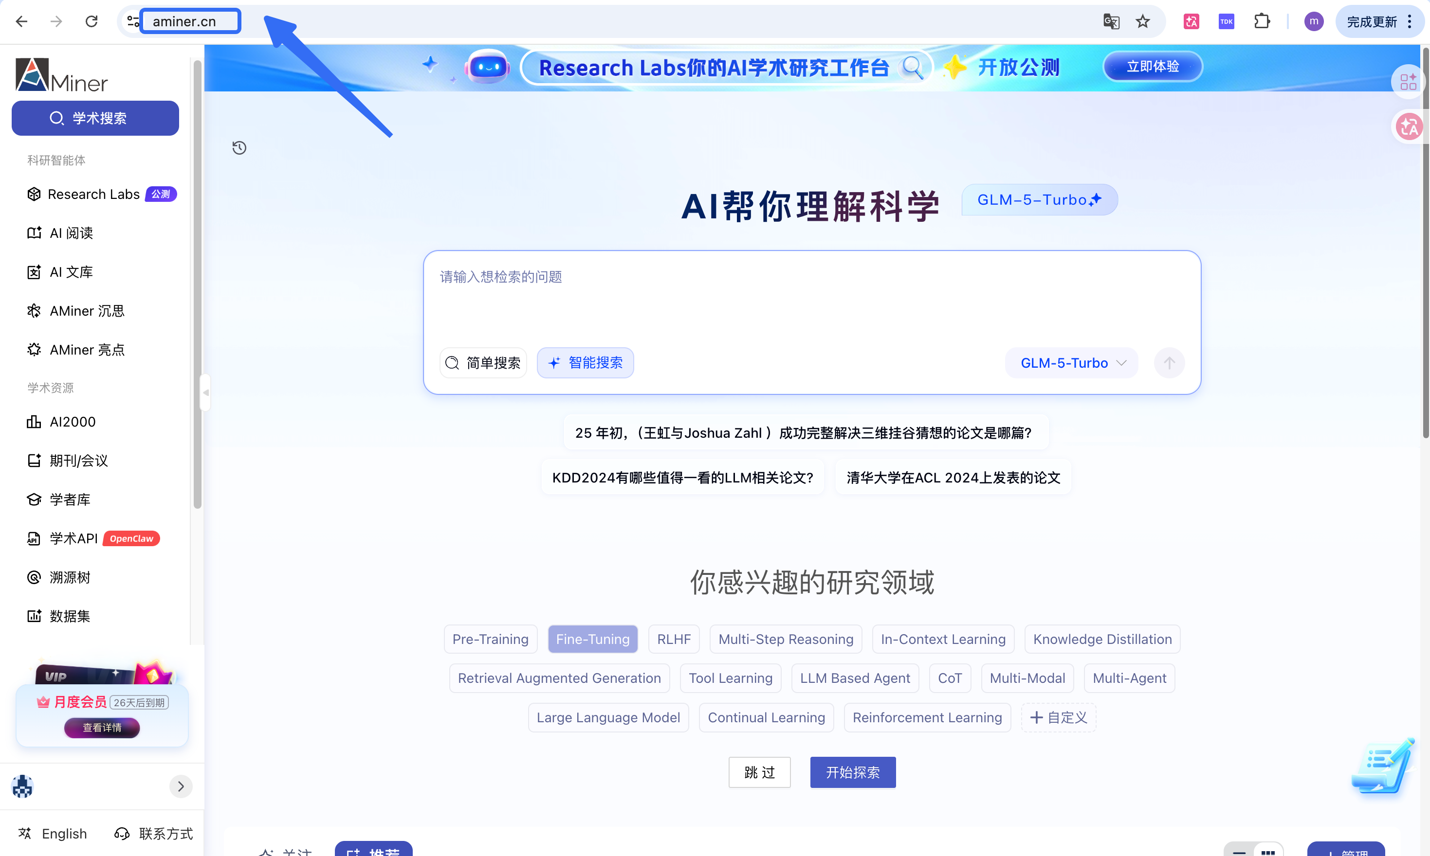Viewport: 1430px width, 856px height.
Task: Open the apps grid floating icon
Action: point(1408,81)
